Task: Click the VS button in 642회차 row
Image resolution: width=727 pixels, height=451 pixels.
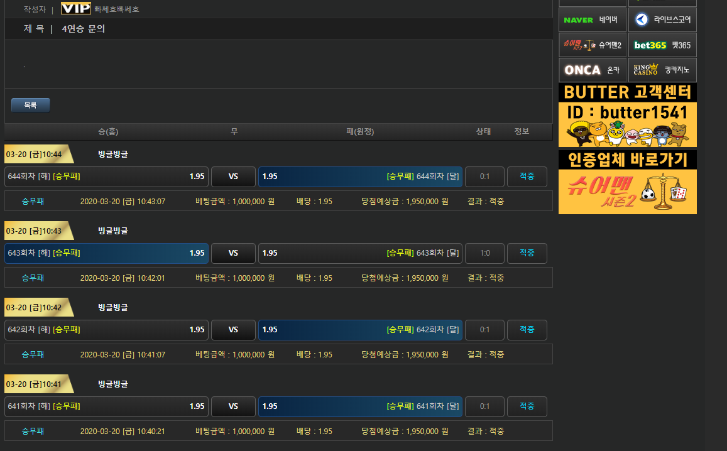Action: (233, 330)
